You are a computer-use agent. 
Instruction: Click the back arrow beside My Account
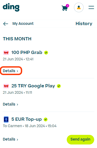click(x=6, y=24)
